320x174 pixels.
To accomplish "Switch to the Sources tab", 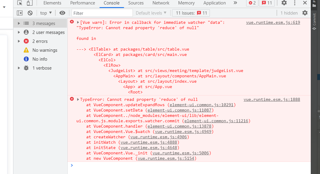I will tap(136, 3).
